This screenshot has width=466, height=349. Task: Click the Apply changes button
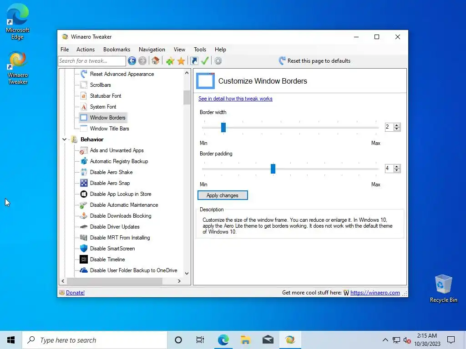click(223, 195)
